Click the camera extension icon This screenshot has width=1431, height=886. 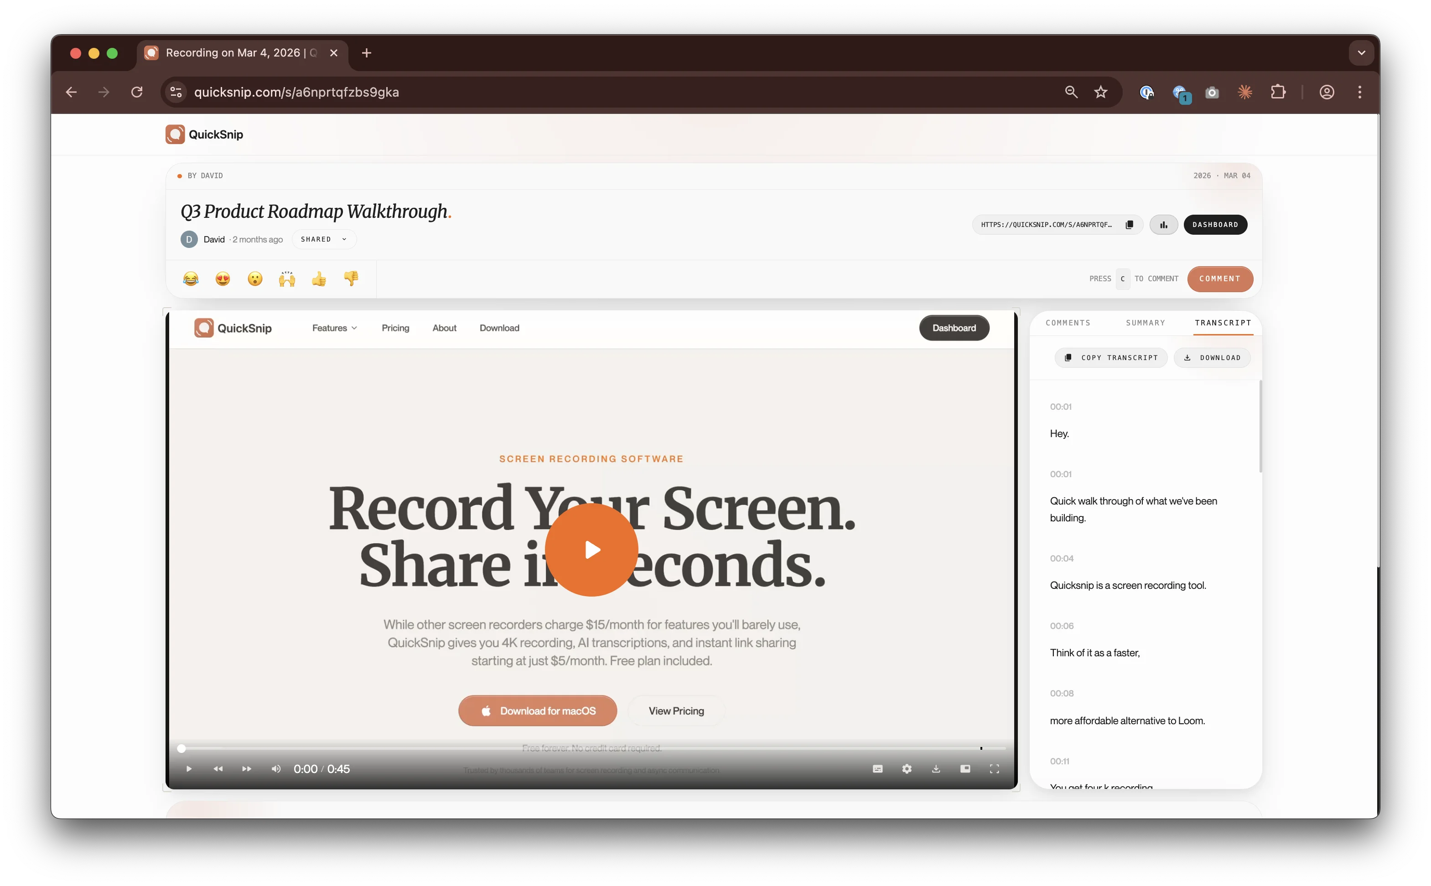tap(1212, 92)
